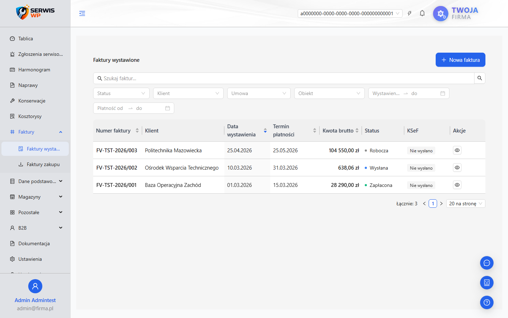Screen dimensions: 508x318
Task: Click amount 104 550,00 zł
Action: [344, 150]
